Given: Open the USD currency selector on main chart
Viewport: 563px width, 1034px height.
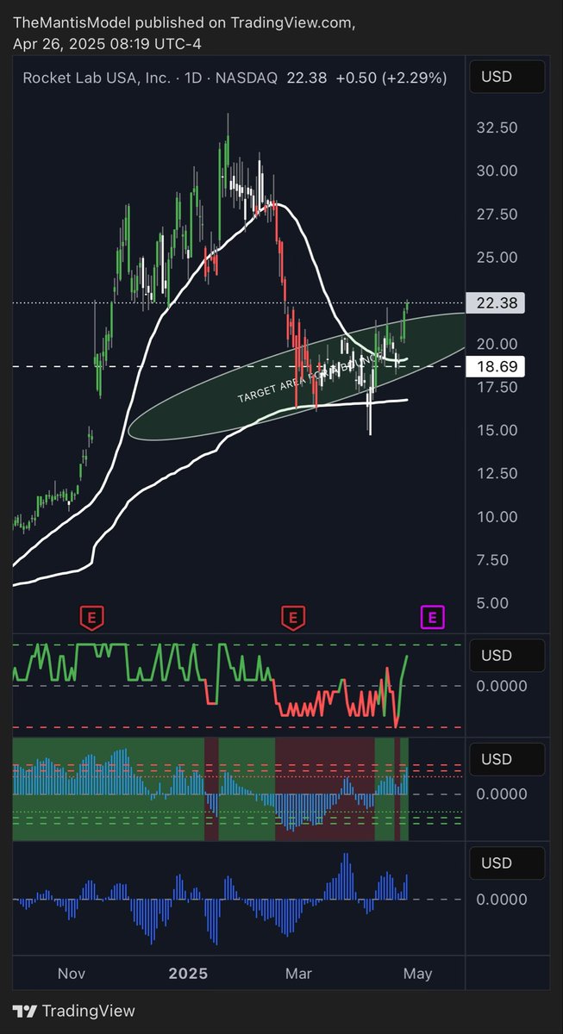Looking at the screenshot, I should 507,77.
